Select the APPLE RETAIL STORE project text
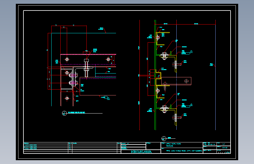The image size is (254, 164). click(x=173, y=144)
